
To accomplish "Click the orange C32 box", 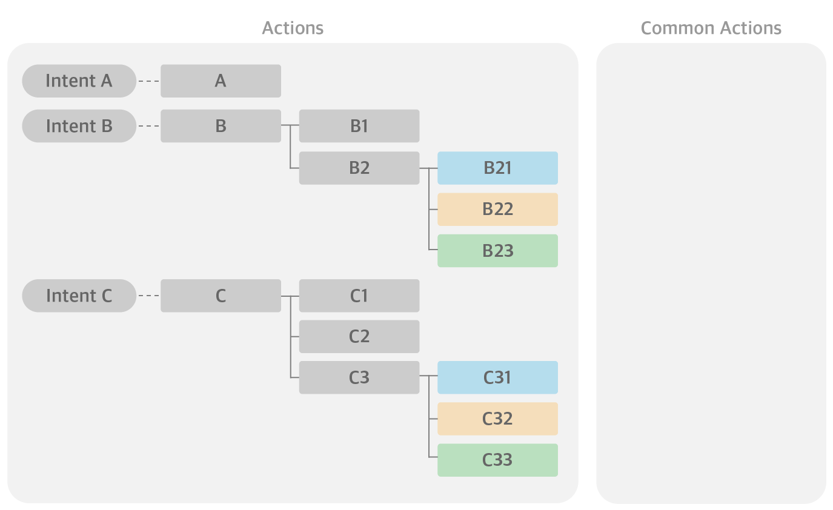I will pyautogui.click(x=497, y=419).
